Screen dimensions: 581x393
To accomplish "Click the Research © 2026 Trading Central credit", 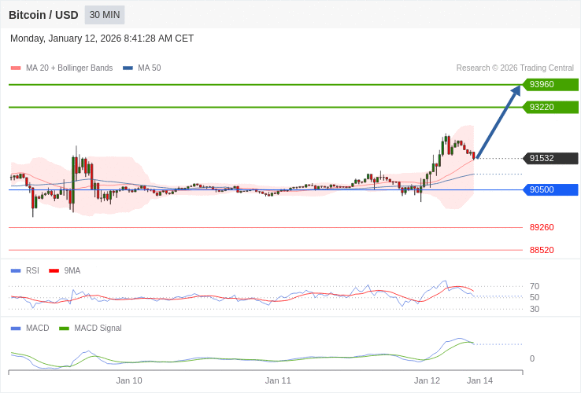I will click(515, 68).
